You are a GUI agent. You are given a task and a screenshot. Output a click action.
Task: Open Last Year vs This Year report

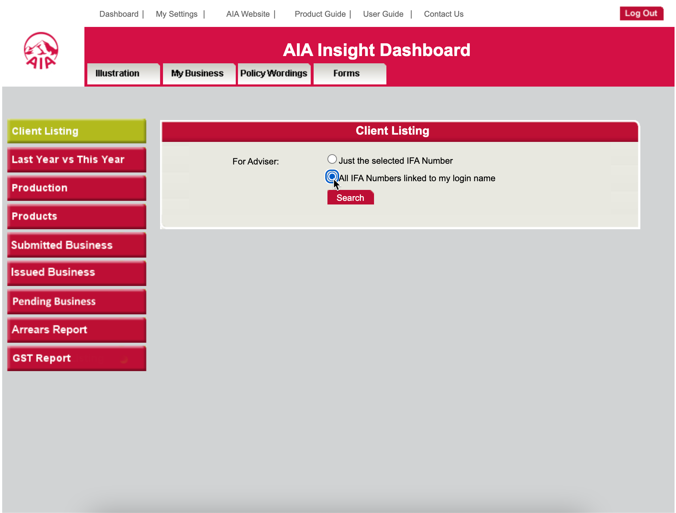(x=76, y=160)
